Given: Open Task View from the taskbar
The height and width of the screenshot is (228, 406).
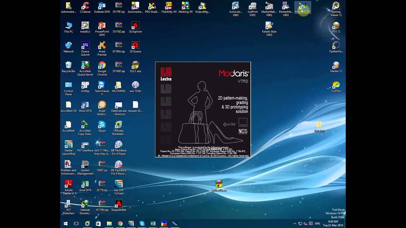Looking at the screenshot, I should (76, 224).
